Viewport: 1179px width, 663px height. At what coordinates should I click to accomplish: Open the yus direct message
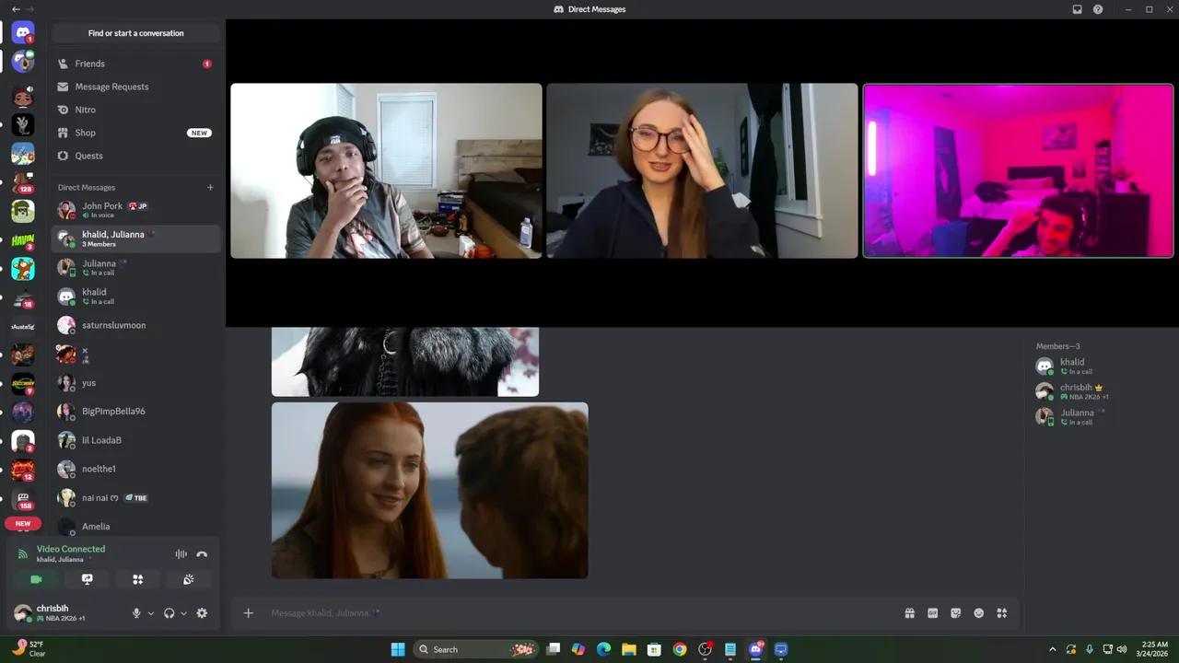pyautogui.click(x=135, y=383)
